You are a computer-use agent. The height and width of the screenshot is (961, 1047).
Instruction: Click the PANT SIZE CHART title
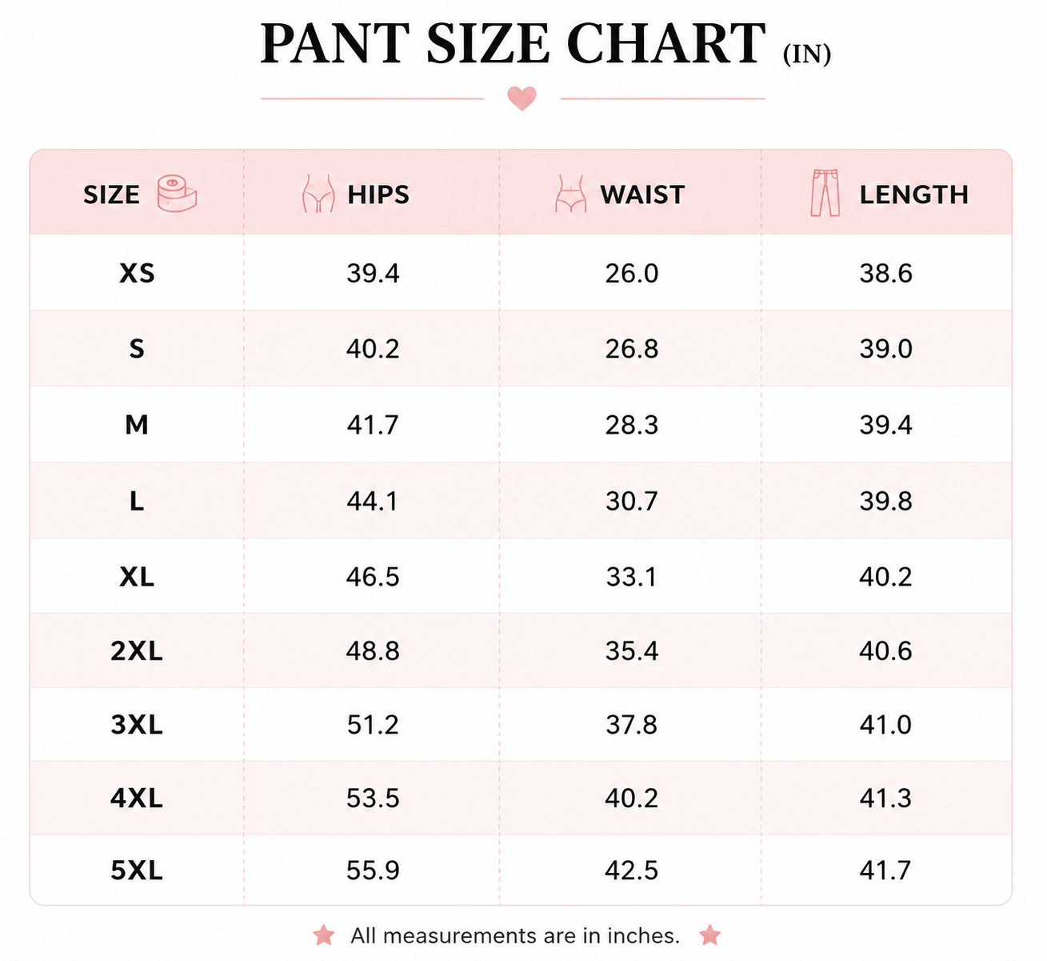click(513, 43)
